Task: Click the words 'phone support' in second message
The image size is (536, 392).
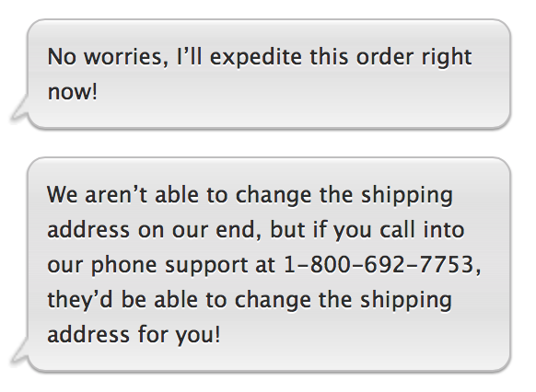Action: (x=169, y=266)
